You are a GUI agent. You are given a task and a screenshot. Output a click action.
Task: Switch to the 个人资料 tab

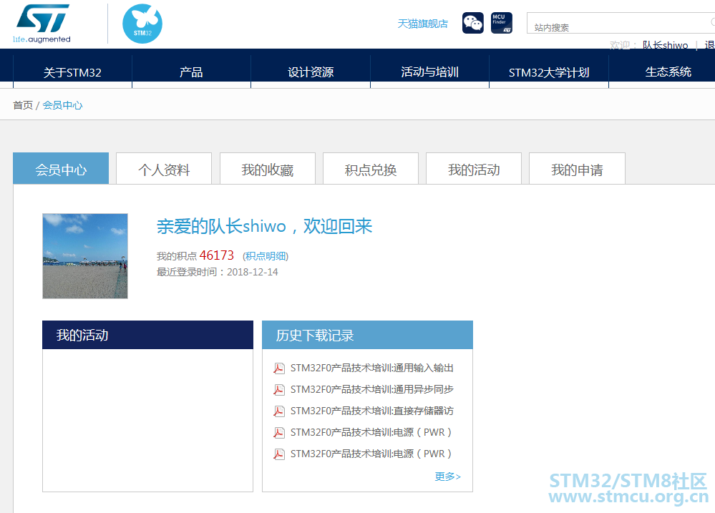[164, 169]
